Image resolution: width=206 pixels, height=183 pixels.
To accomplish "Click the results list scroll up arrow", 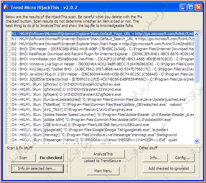I will click(x=197, y=34).
